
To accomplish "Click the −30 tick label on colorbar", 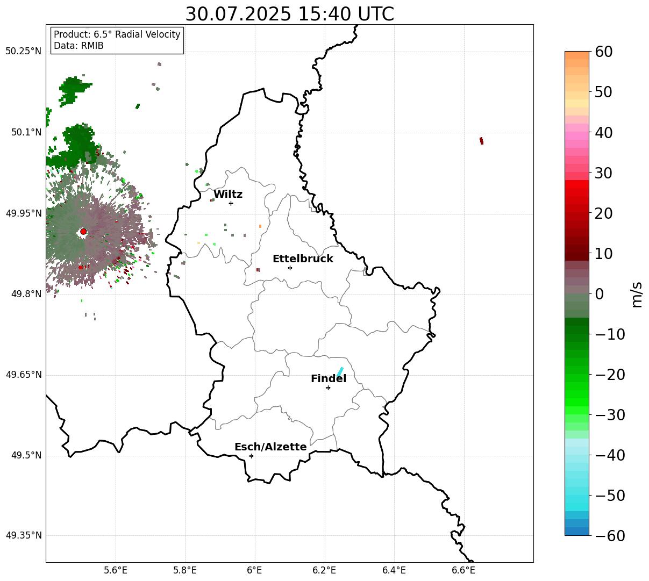I will point(610,414).
